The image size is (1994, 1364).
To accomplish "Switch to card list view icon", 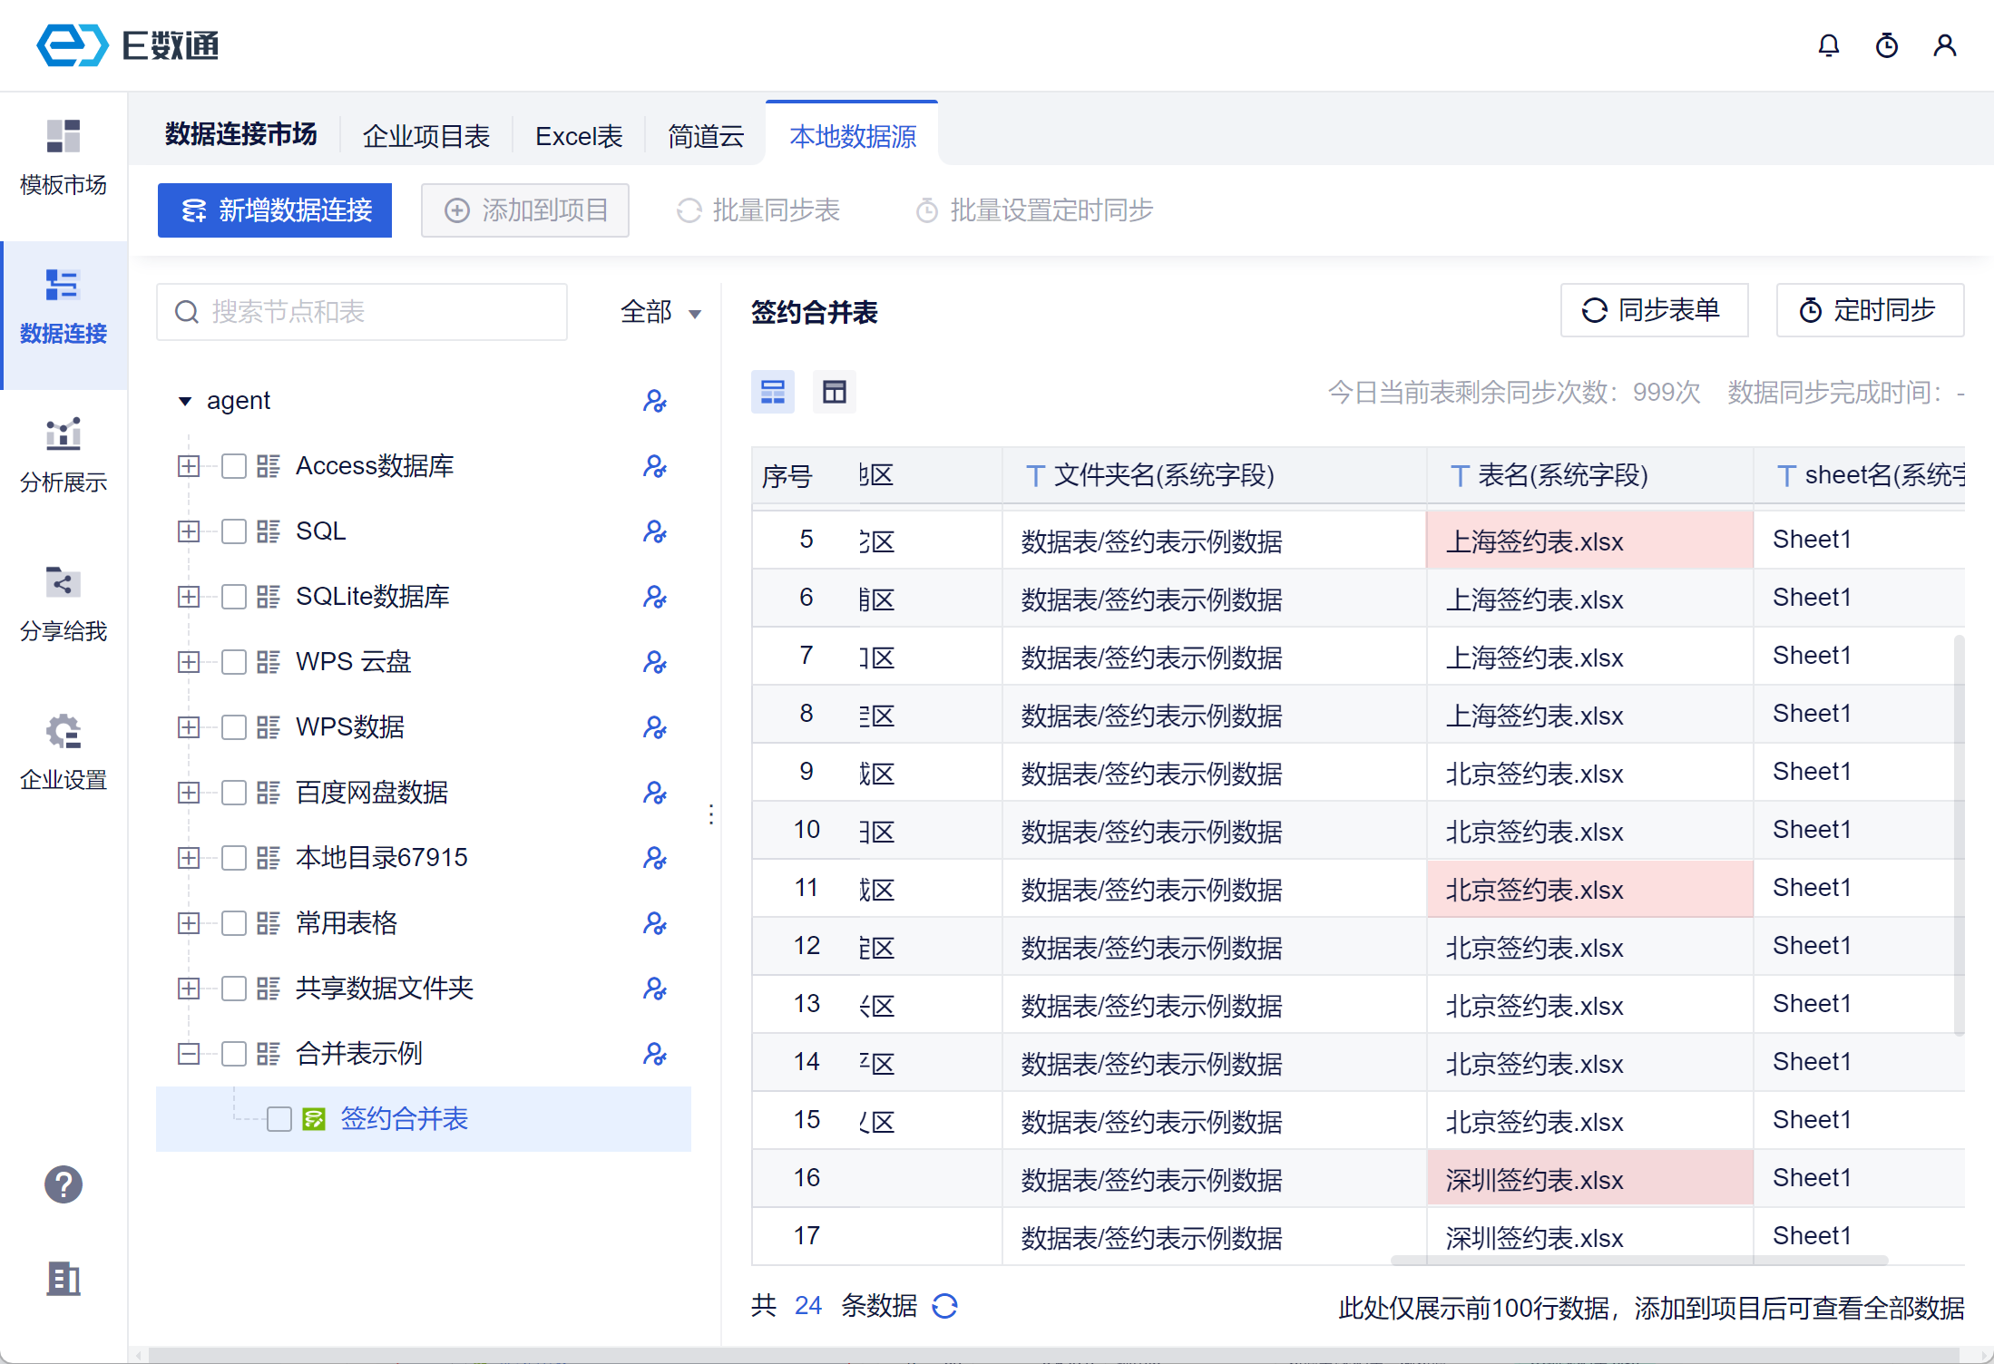I will pyautogui.click(x=772, y=392).
